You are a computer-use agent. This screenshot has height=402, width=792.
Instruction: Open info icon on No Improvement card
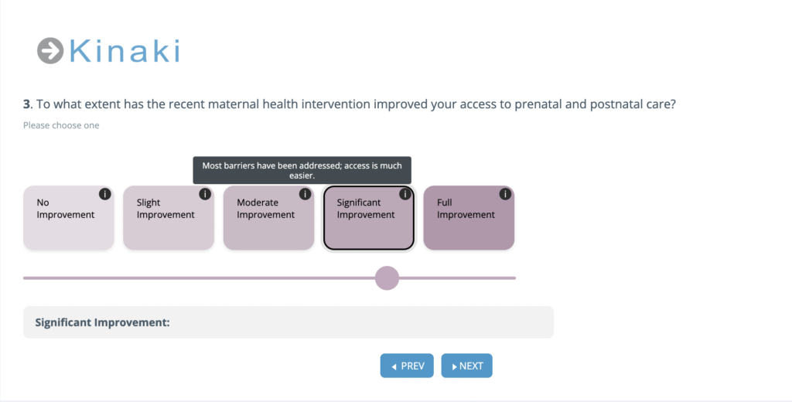tap(104, 194)
